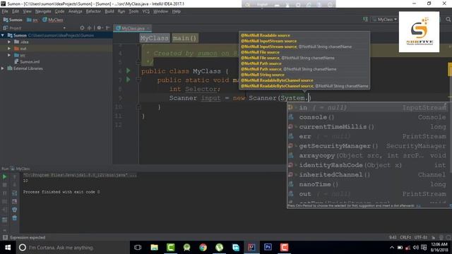The image size is (452, 254).
Task: Open the Refactor menu
Action: pos(93,11)
